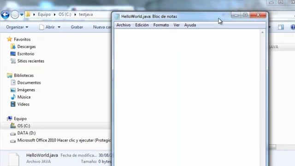Image resolution: width=295 pixels, height=166 pixels.
Task: Select OS (C:) drive in navigation pane
Action: pos(24,126)
